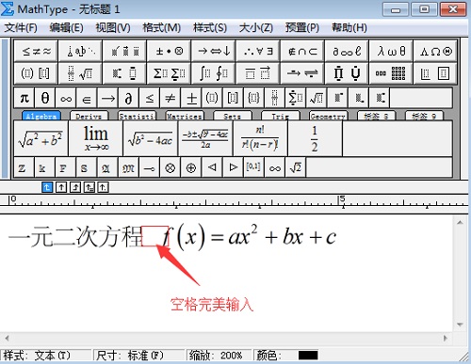Viewport: 471px width, 364px height.
Task: Open the uppercase Greek letters palette
Action: click(x=435, y=51)
